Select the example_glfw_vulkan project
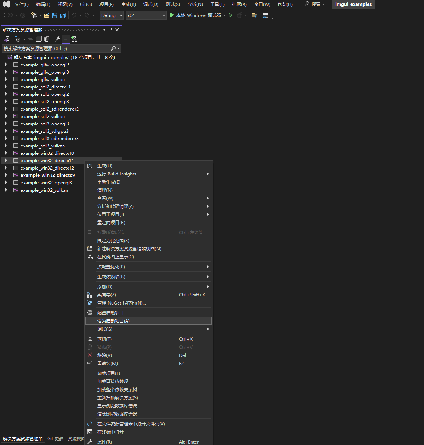 pos(43,80)
